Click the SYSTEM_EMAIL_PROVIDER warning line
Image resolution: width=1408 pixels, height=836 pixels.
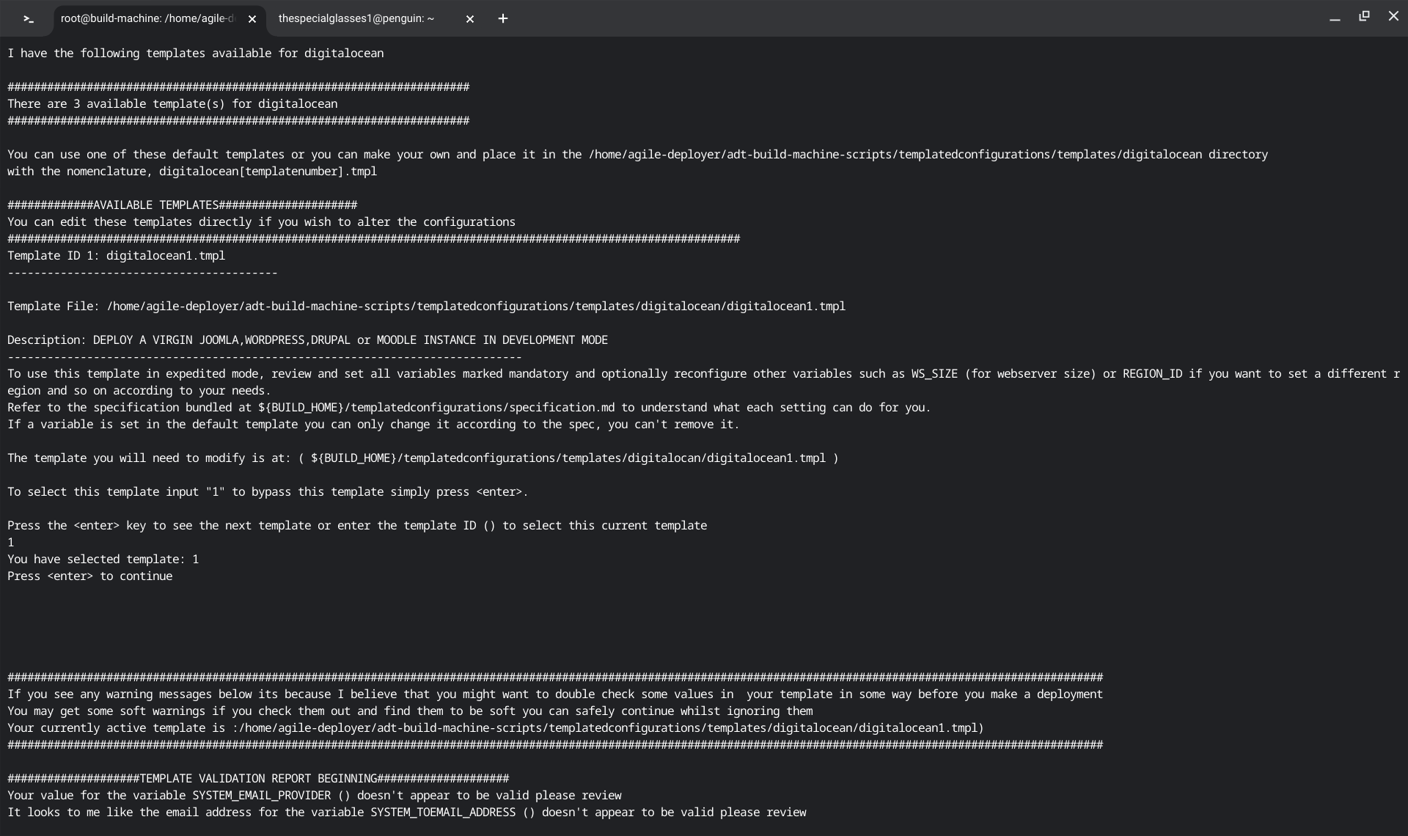pos(314,796)
